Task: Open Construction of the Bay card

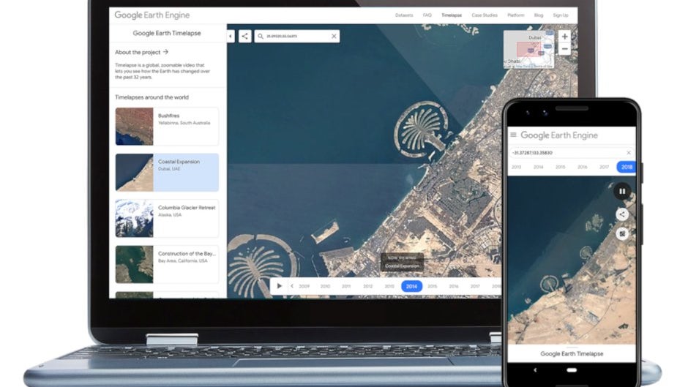Action: [x=167, y=265]
